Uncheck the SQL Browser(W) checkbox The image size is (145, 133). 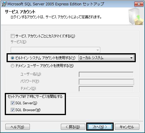coord(13,110)
